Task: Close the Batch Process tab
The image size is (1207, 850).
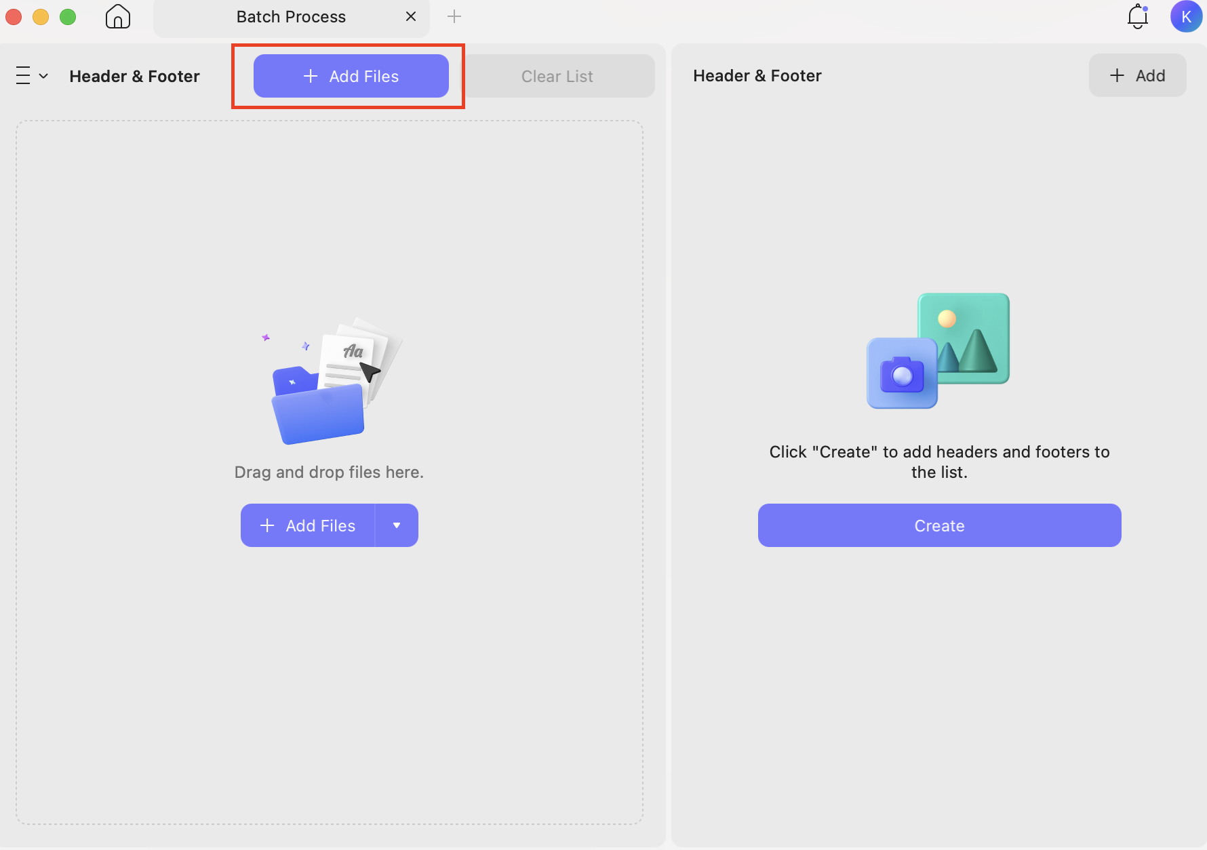Action: coord(410,16)
